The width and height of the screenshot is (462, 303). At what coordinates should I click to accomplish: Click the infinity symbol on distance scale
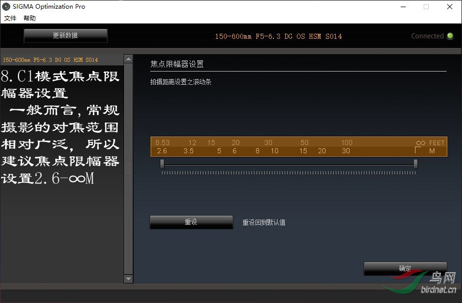(x=421, y=143)
